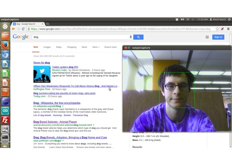Open Eclipse IDE launcher icon

click(5, 101)
